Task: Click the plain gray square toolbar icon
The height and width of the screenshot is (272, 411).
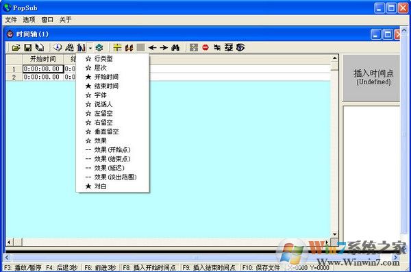Action: [x=140, y=47]
